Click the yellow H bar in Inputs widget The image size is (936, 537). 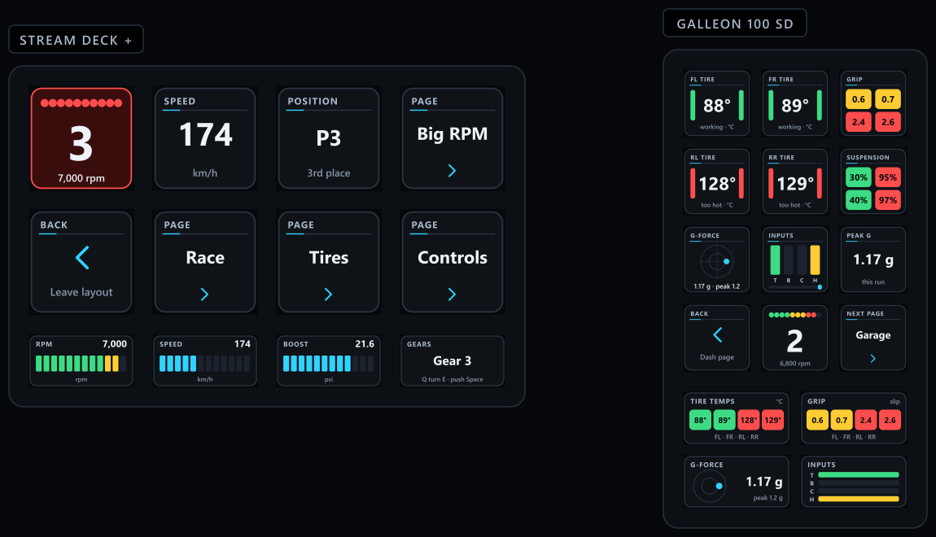coord(859,499)
